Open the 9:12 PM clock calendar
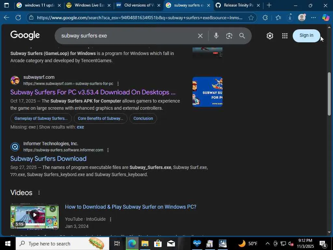This screenshot has height=250, width=333. click(305, 243)
